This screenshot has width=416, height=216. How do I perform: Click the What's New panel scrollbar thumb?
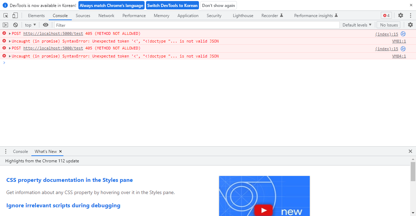413,171
